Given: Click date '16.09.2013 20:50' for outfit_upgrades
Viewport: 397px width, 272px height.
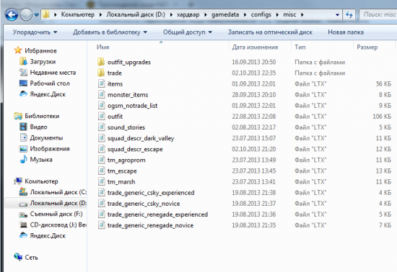Looking at the screenshot, I should tap(254, 62).
